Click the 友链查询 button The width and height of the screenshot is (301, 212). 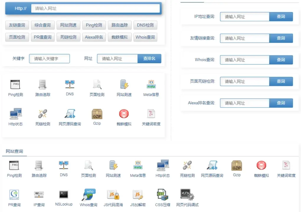17,25
